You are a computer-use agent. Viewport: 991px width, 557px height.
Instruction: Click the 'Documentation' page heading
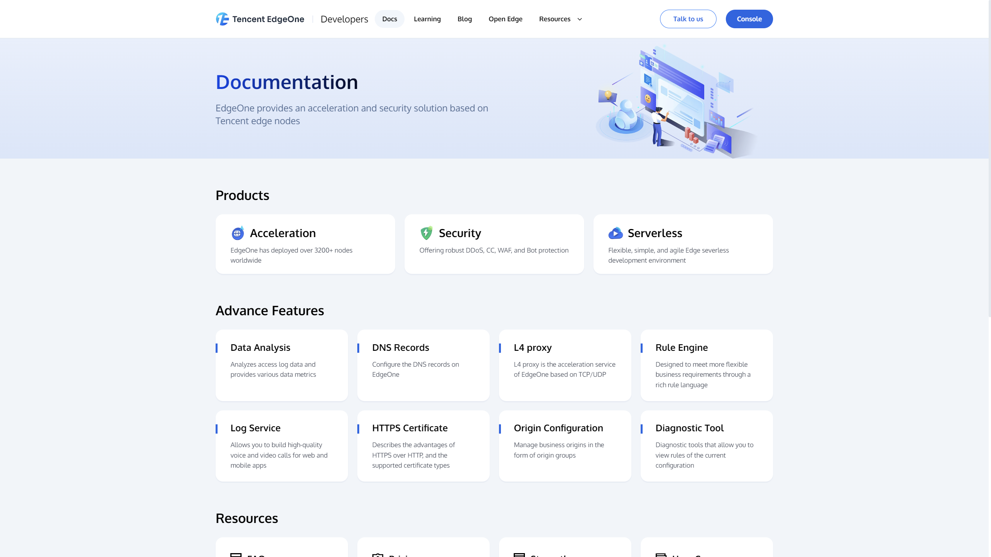click(286, 82)
